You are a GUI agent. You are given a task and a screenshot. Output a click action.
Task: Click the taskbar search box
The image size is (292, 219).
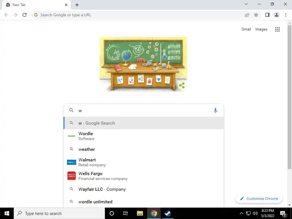point(59,213)
